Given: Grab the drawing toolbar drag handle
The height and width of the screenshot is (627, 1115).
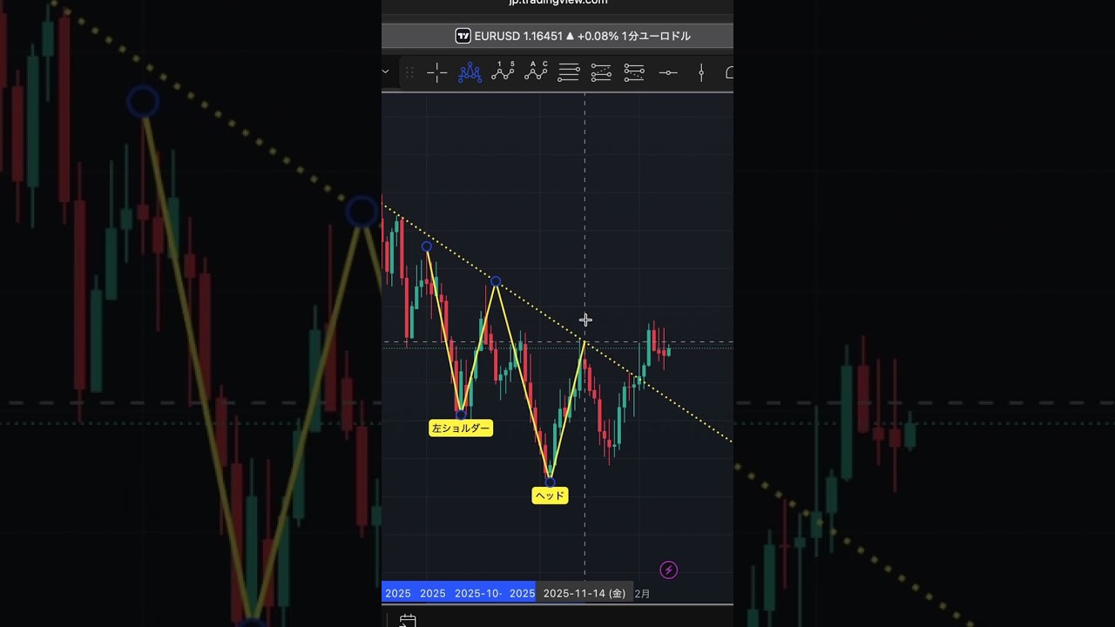Looking at the screenshot, I should click(409, 73).
